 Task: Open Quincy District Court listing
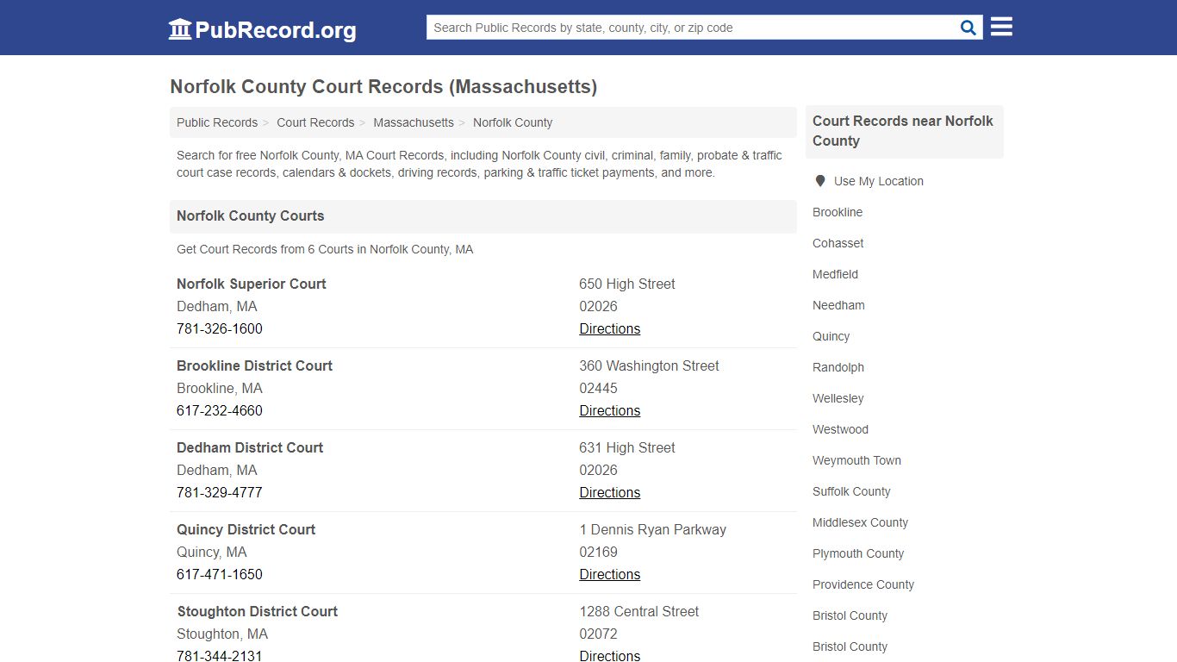[246, 529]
